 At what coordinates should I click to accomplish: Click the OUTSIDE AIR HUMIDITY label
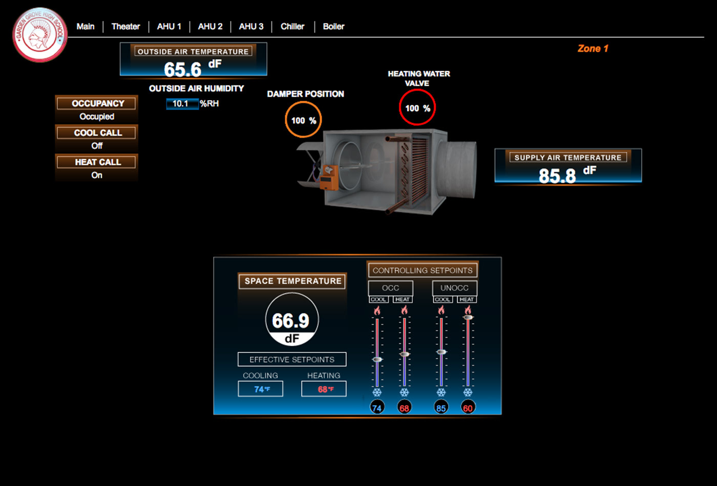(x=196, y=89)
